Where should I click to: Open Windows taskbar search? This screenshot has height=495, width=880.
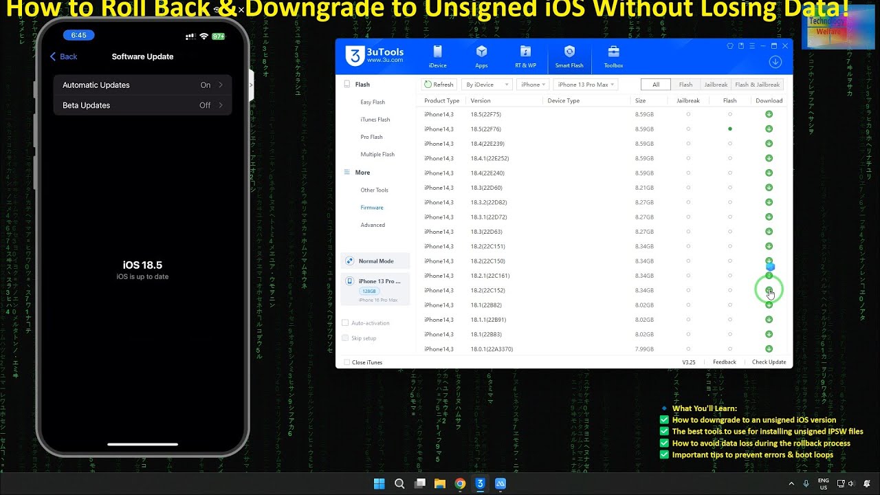[399, 483]
